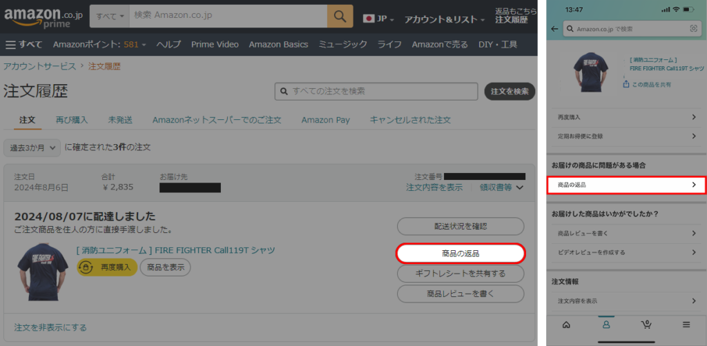Open 注文履歴 in the top header
The width and height of the screenshot is (707, 346).
point(512,20)
